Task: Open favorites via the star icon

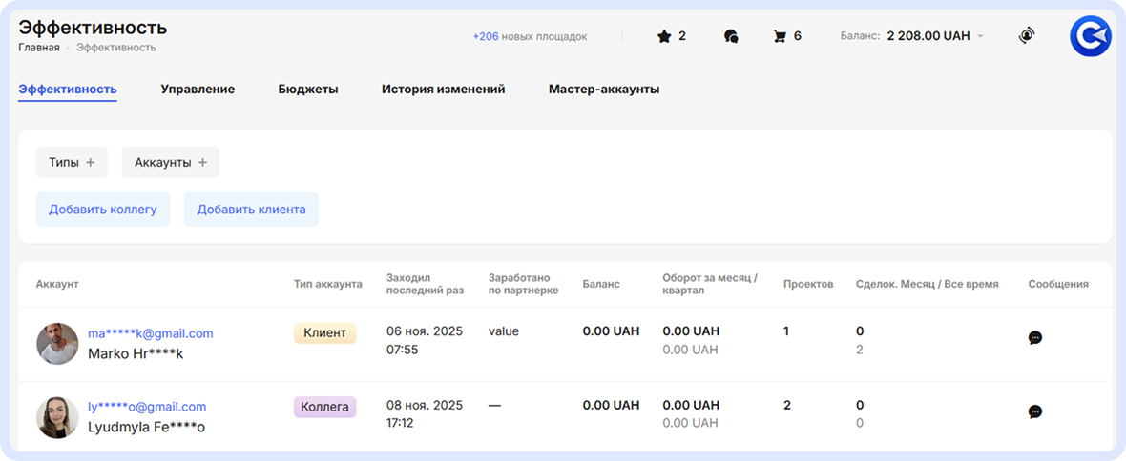Action: pyautogui.click(x=664, y=36)
